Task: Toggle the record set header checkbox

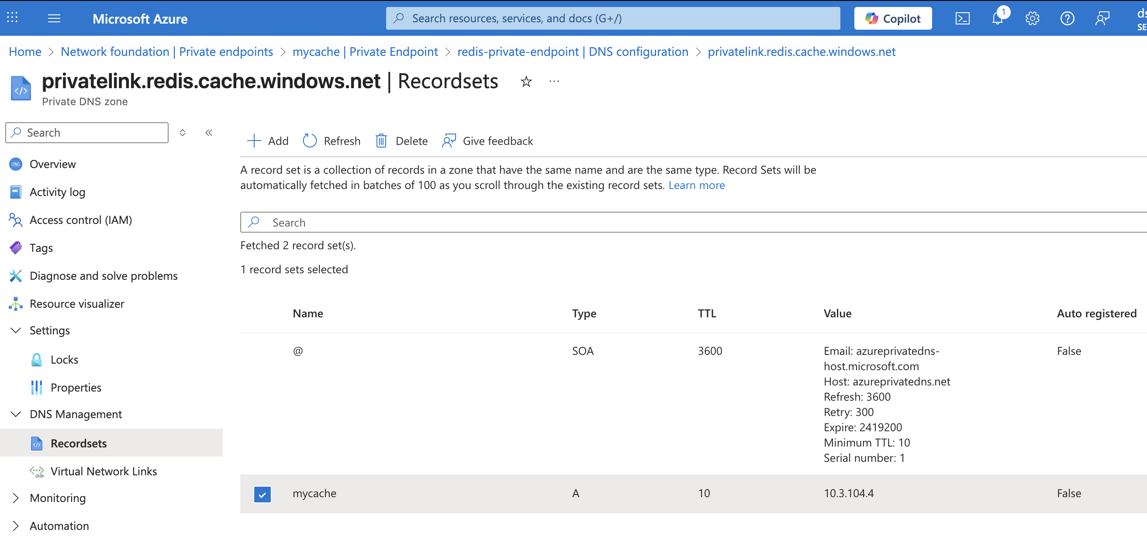Action: [262, 313]
